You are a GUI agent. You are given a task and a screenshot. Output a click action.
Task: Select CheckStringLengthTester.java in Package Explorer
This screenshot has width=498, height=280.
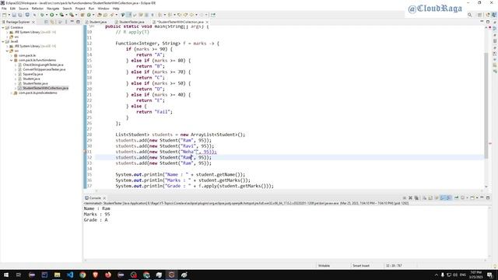click(43, 65)
